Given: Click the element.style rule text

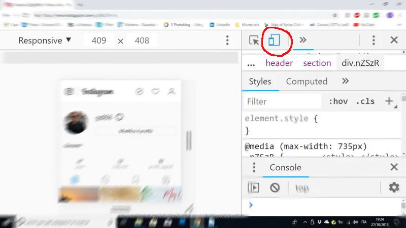Looking at the screenshot, I should pos(277,119).
